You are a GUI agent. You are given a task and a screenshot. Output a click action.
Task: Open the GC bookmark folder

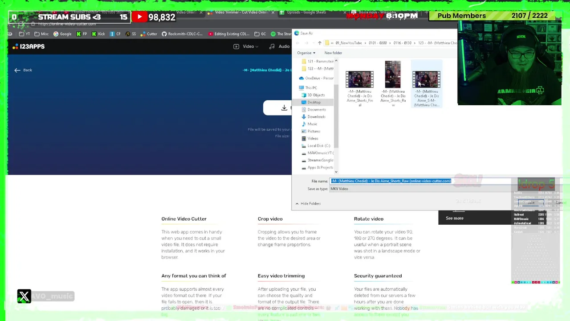click(x=260, y=34)
